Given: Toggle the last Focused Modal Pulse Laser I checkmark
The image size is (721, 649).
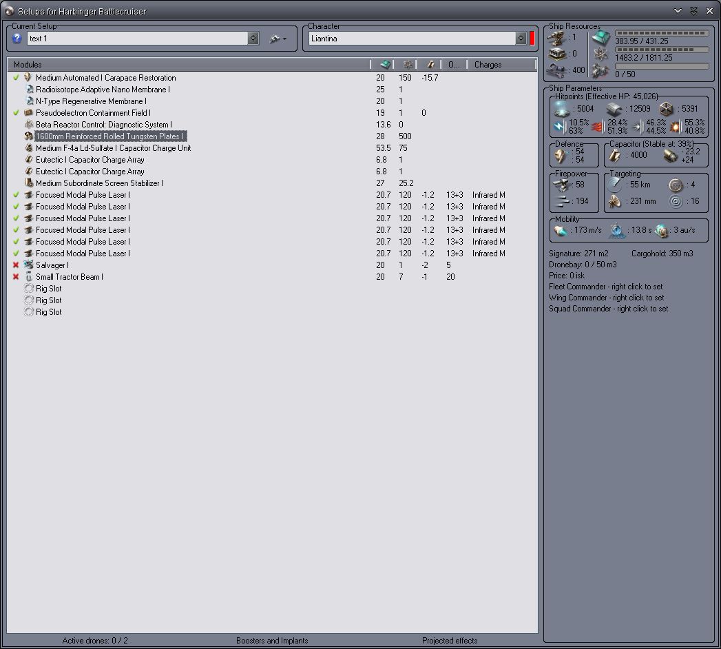Looking at the screenshot, I should coord(16,253).
